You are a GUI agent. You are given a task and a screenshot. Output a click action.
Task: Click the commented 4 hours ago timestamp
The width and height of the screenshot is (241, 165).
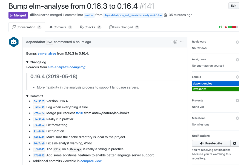[x=82, y=42]
